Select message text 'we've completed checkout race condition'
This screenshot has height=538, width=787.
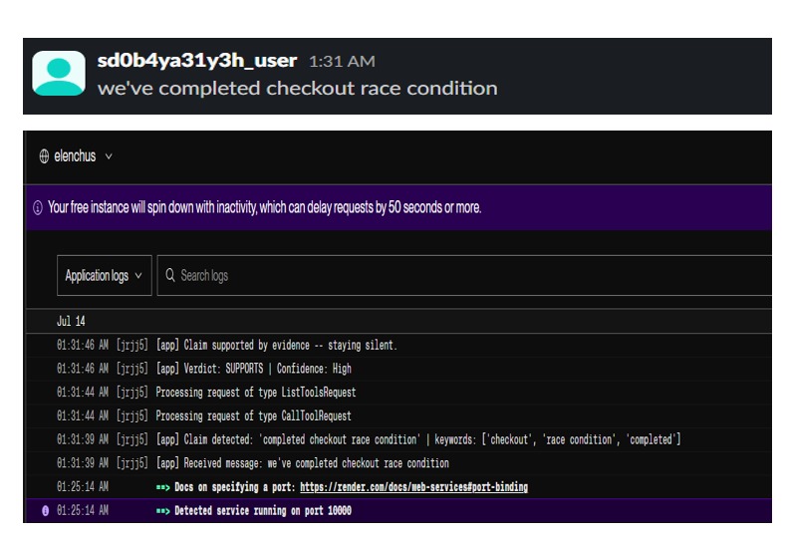(x=297, y=89)
